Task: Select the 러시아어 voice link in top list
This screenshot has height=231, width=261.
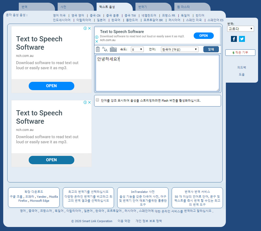Action: click(x=174, y=20)
